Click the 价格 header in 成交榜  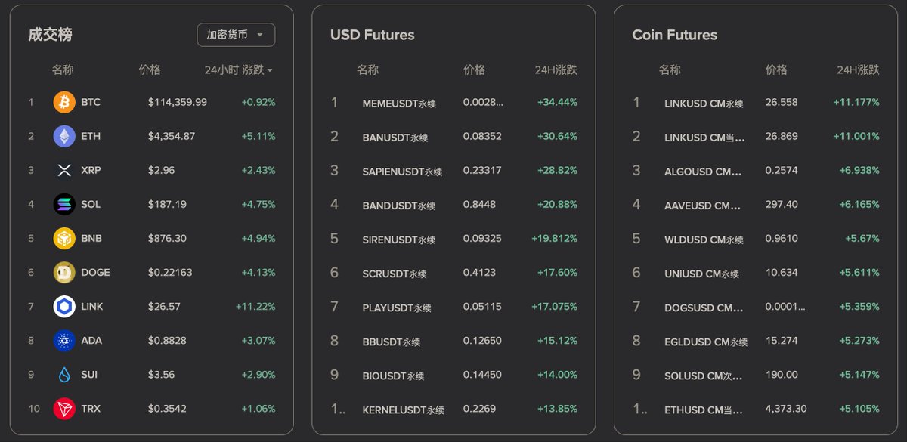click(x=150, y=70)
